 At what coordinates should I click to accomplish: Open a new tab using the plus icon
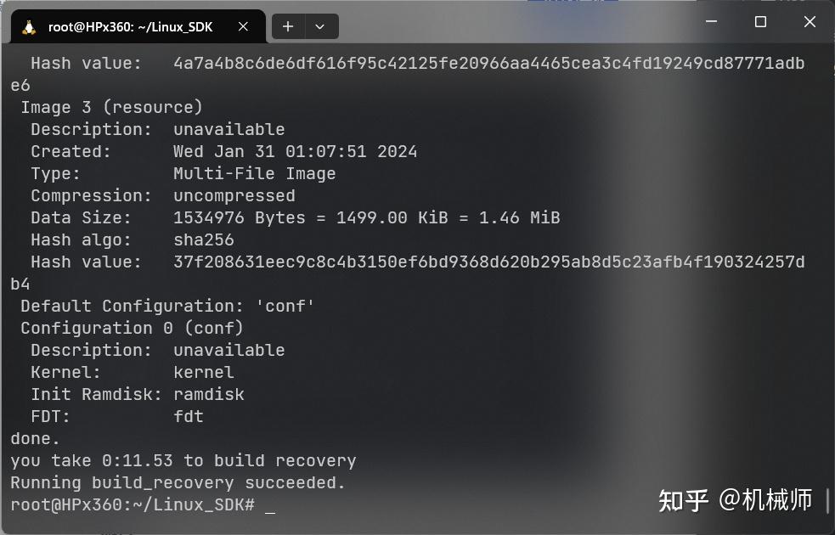287,26
